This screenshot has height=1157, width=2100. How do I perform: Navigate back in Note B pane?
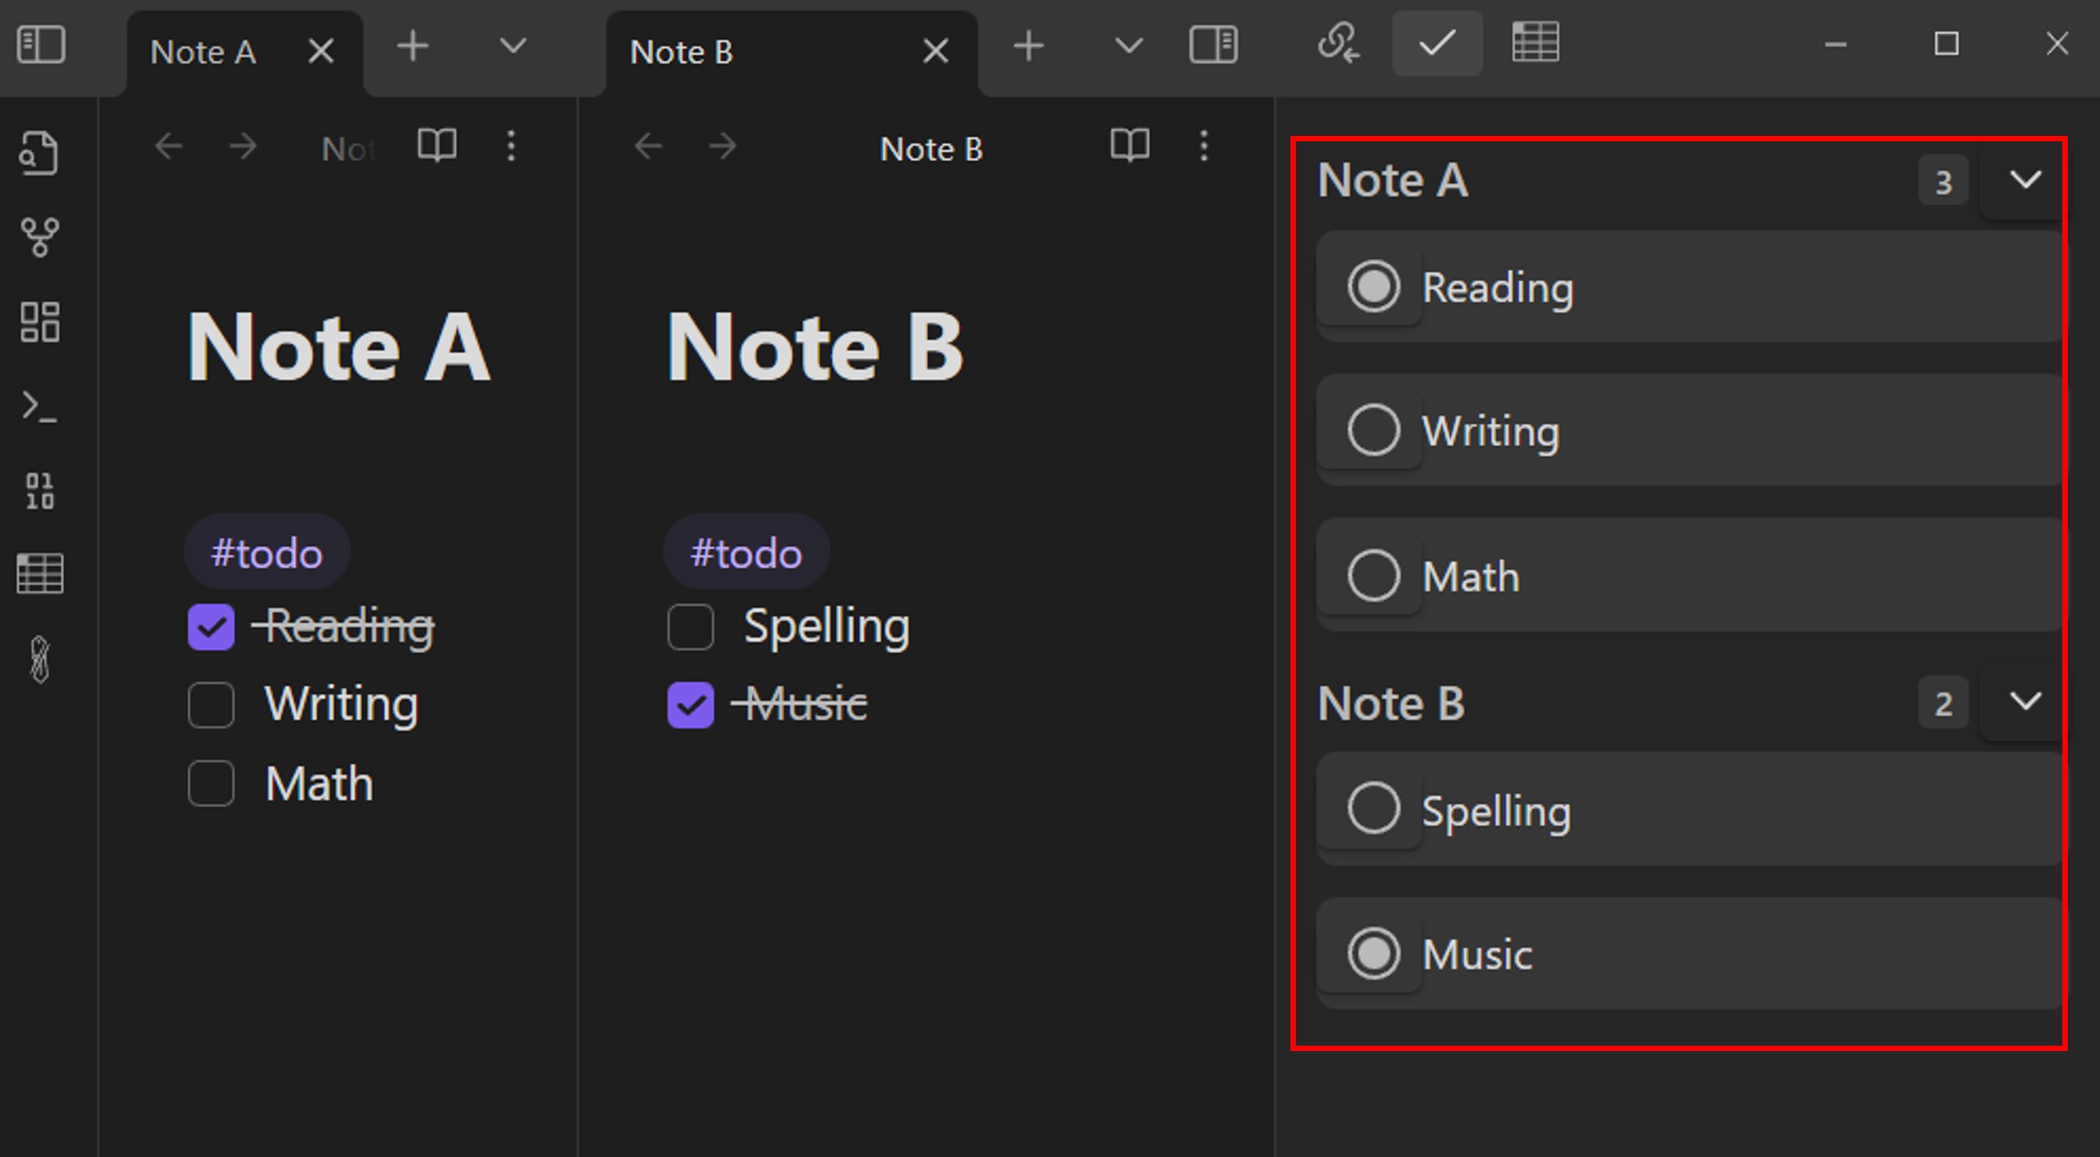648,147
